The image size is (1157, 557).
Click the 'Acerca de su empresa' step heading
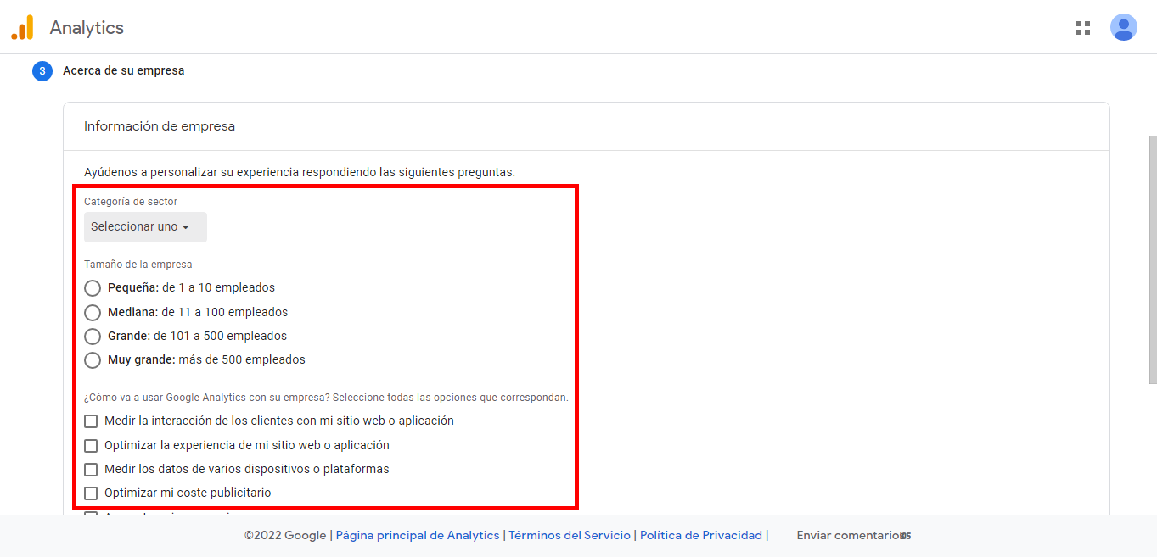tap(124, 71)
